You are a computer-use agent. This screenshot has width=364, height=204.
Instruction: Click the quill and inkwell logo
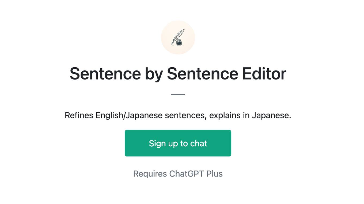pos(178,37)
